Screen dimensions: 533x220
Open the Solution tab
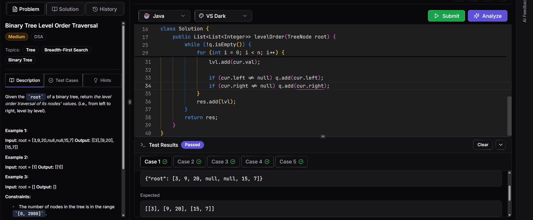[65, 9]
